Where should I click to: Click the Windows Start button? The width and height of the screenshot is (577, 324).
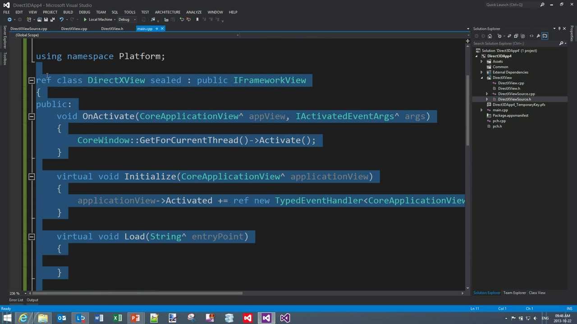pos(7,318)
